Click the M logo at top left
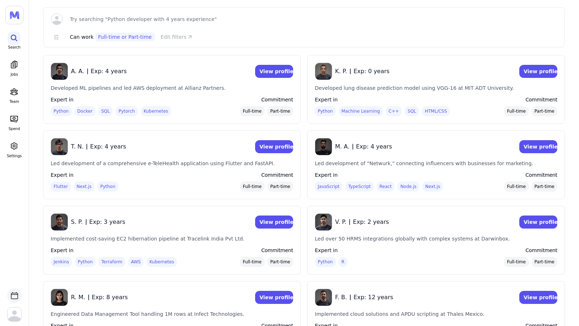 [x=14, y=15]
